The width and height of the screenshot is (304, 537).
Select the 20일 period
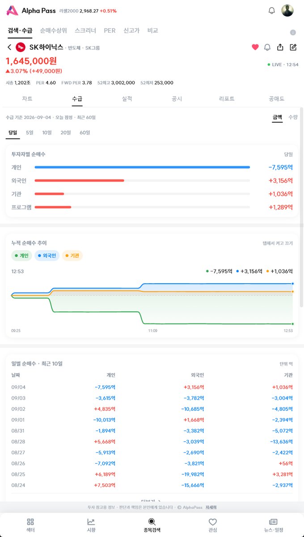coord(66,132)
